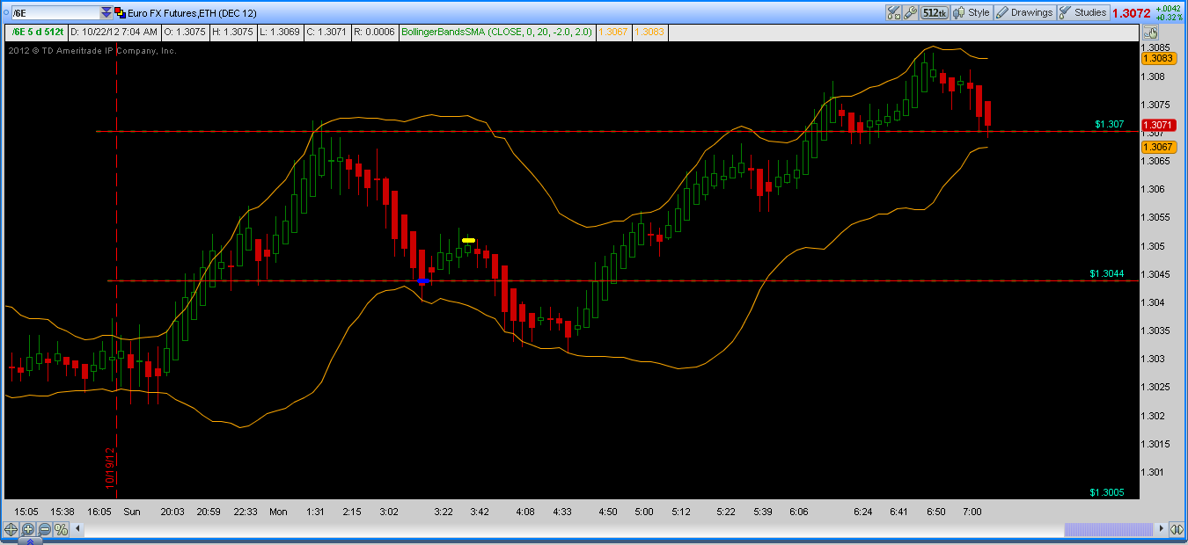Expand the symbol dropdown arrow
The image size is (1188, 545).
point(106,12)
